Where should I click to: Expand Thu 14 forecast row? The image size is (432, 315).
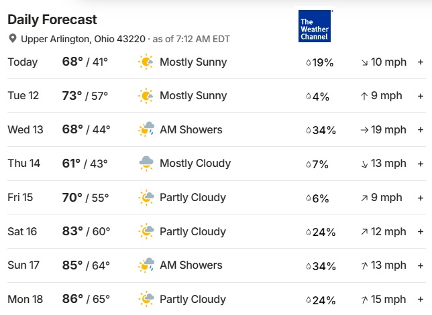pyautogui.click(x=421, y=164)
